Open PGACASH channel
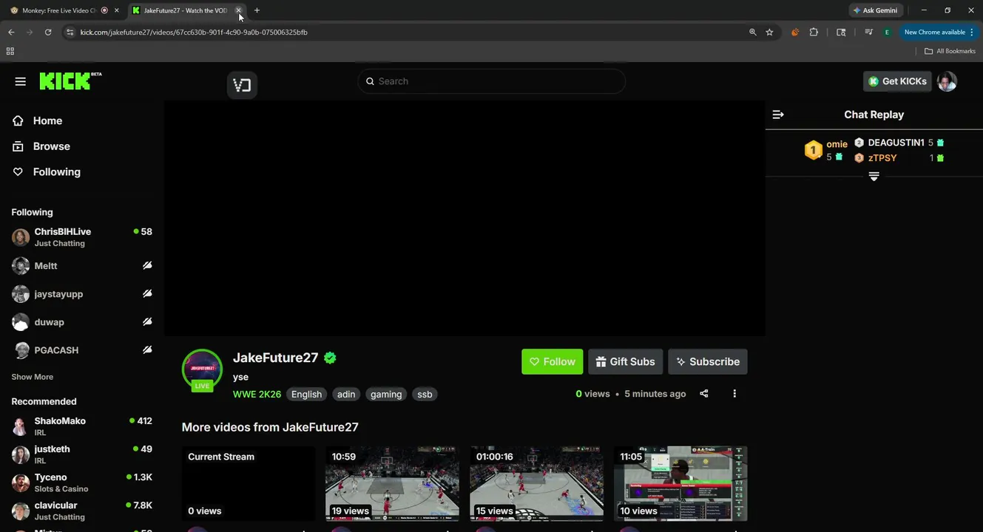 82,350
